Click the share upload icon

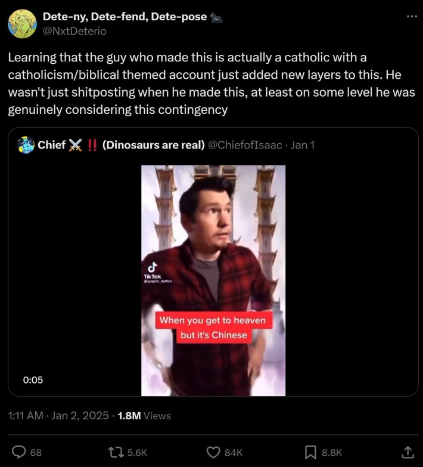pyautogui.click(x=408, y=452)
